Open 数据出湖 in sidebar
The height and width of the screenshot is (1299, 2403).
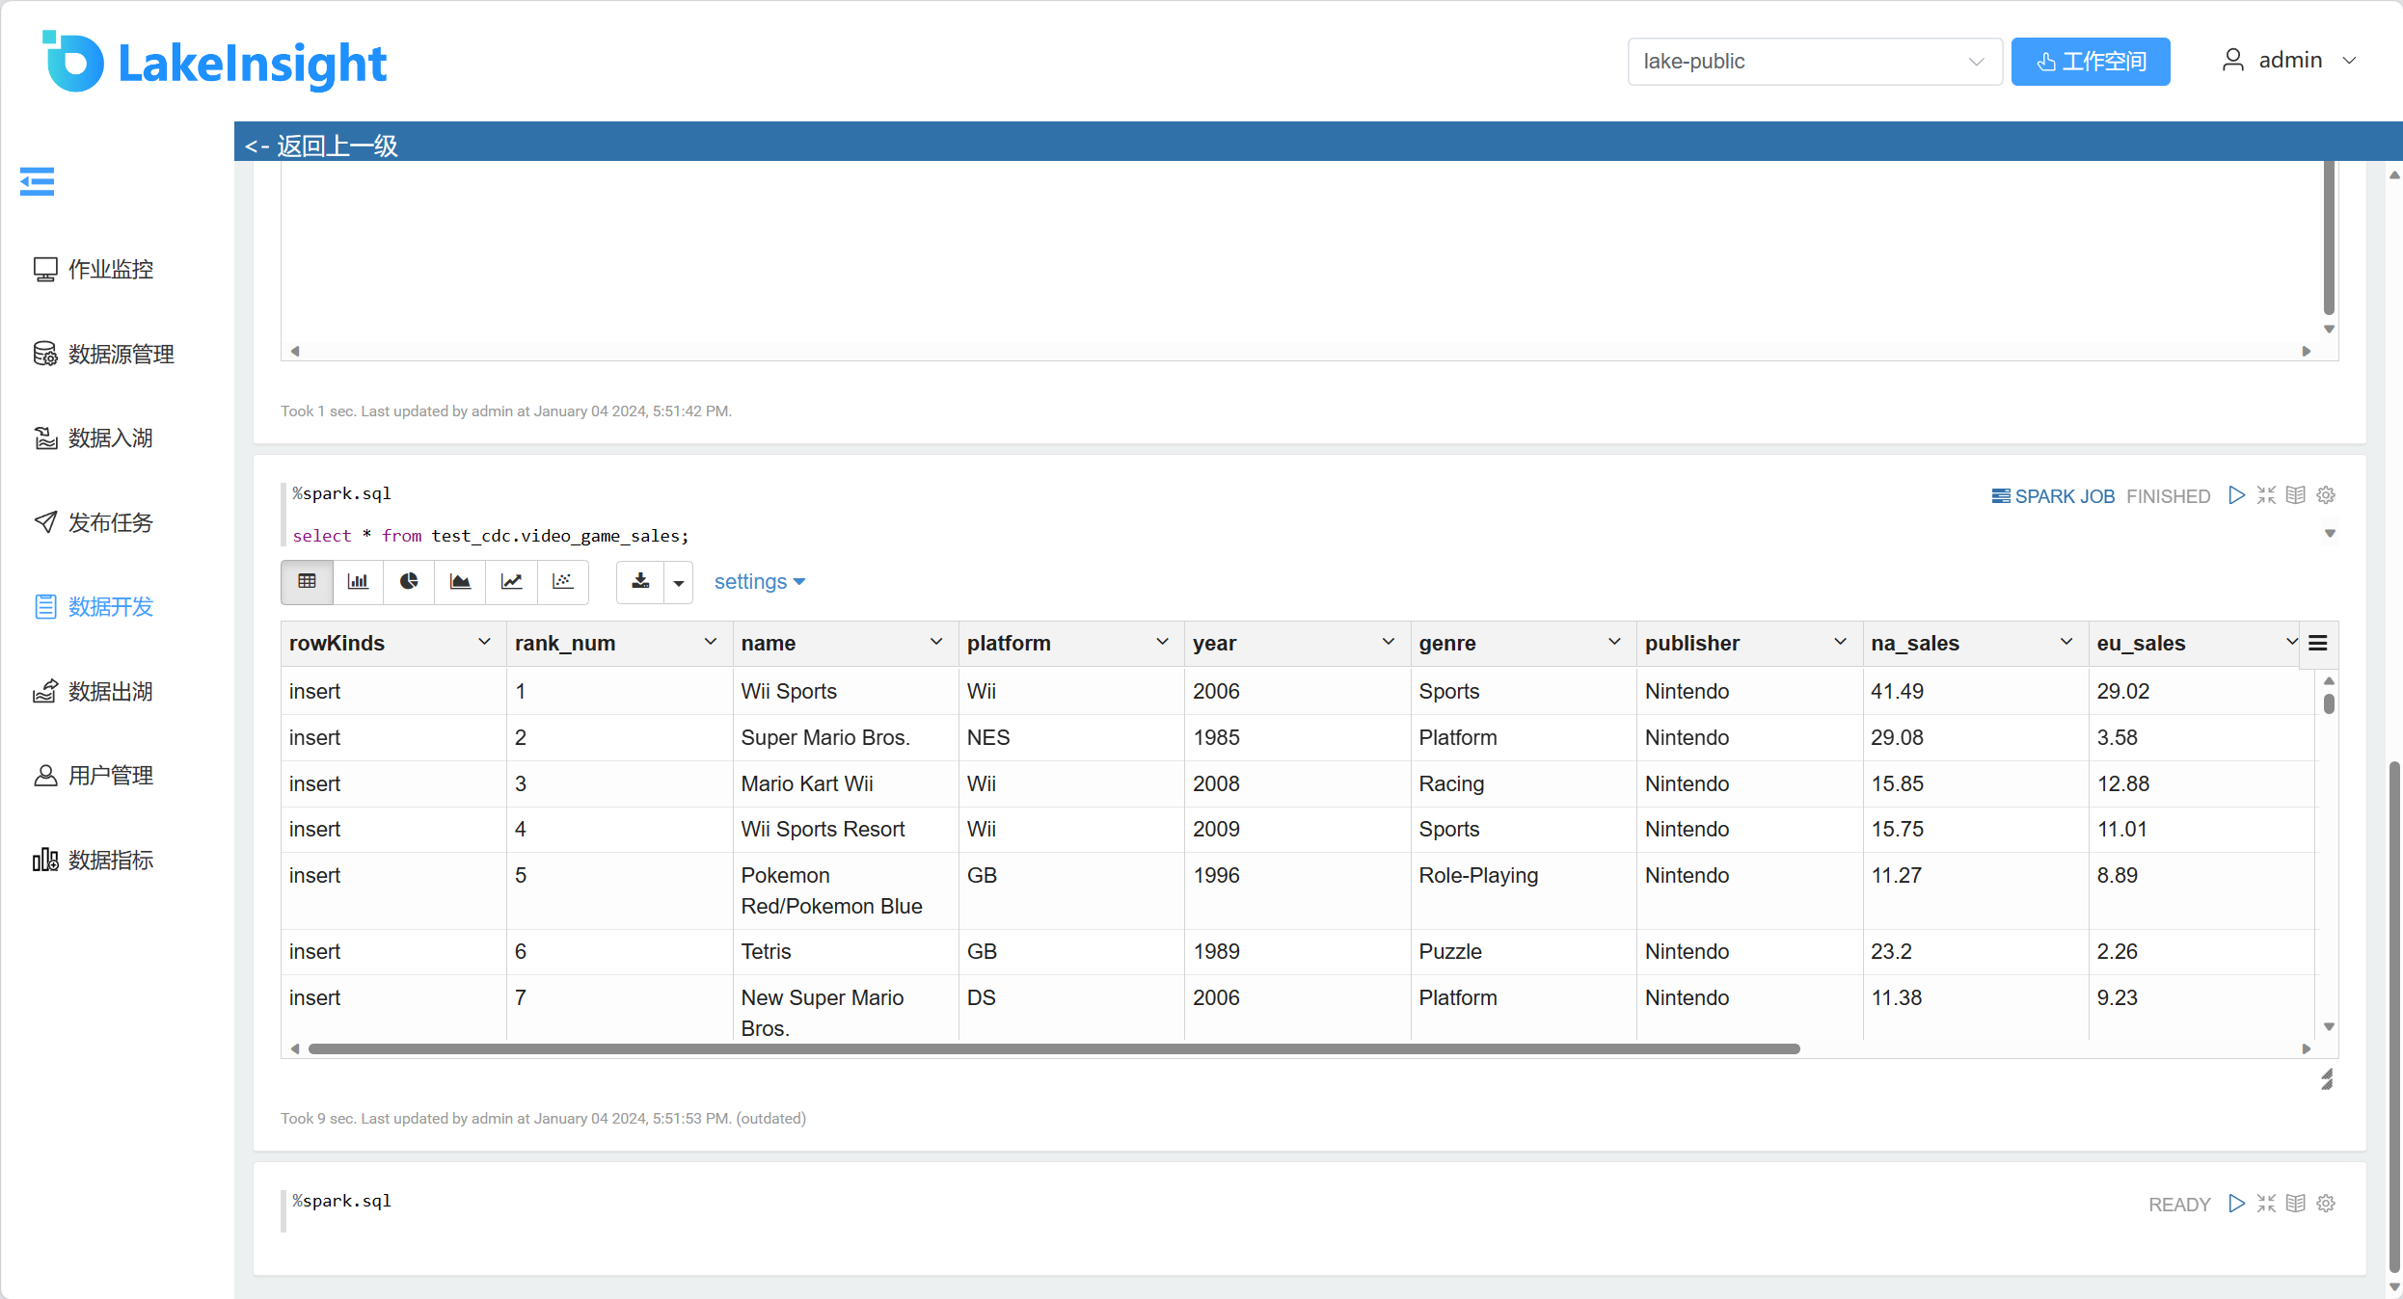tap(94, 691)
